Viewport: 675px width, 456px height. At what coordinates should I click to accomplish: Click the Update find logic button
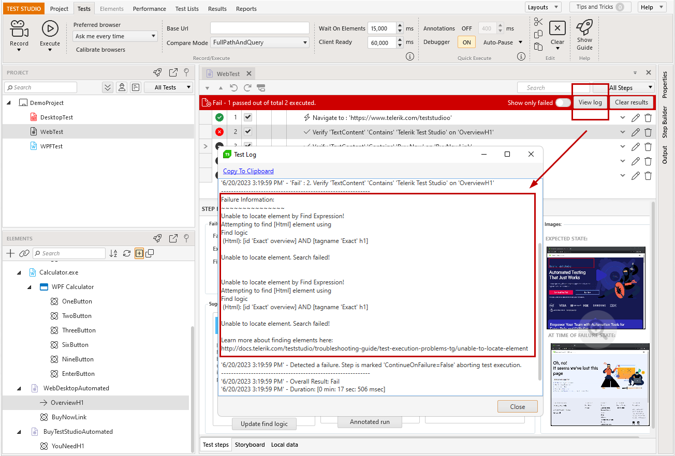(264, 424)
